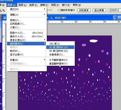Click the 适合屏幕 button

click(99, 11)
